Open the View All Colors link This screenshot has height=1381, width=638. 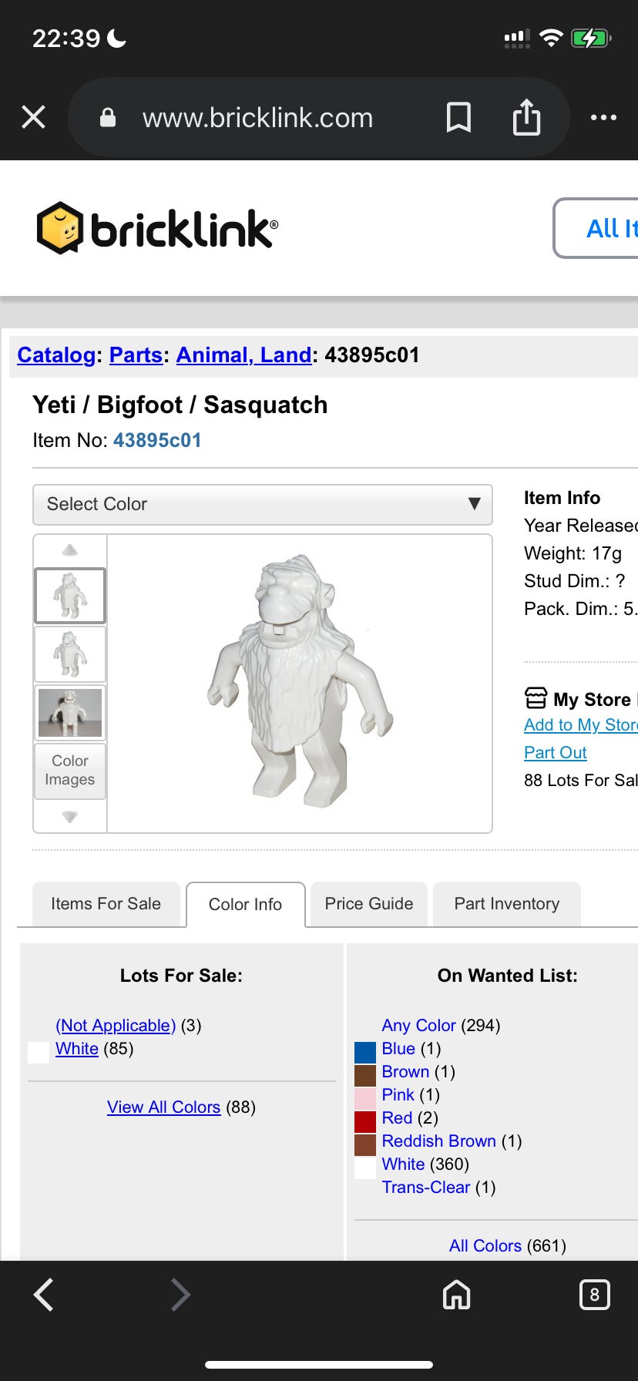[x=163, y=1107]
